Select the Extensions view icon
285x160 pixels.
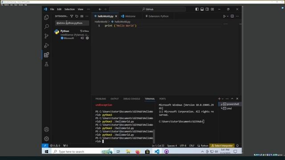click(46, 55)
